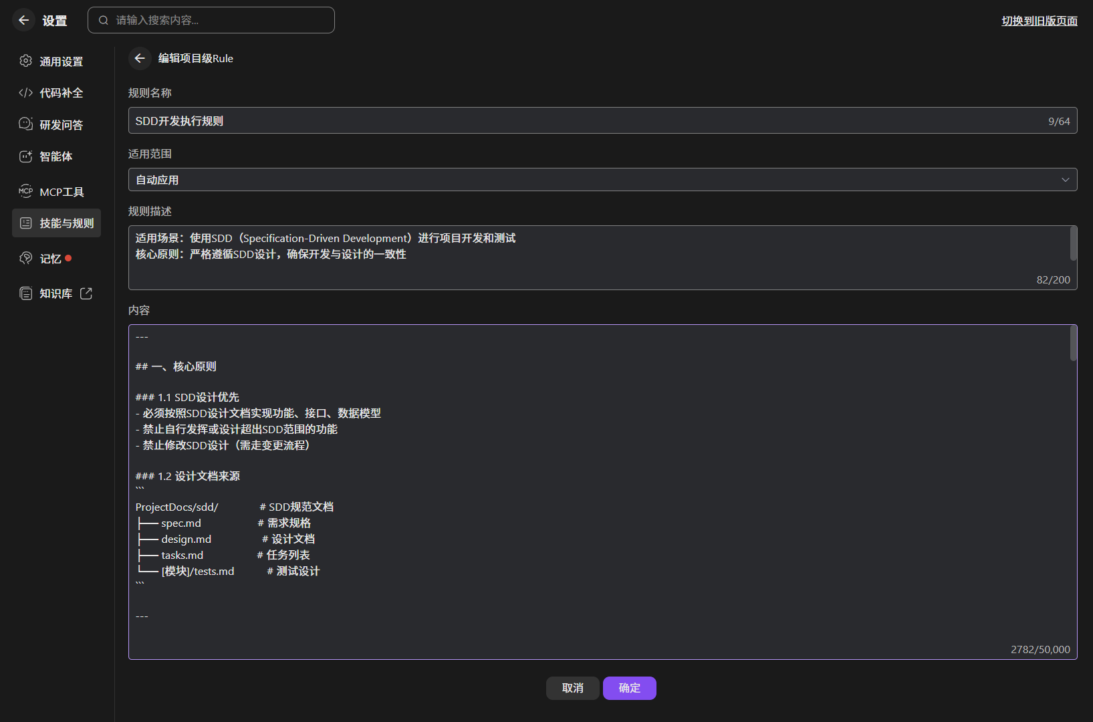Viewport: 1093px width, 722px height.
Task: Click 切换到旧版页面 link
Action: click(1040, 21)
